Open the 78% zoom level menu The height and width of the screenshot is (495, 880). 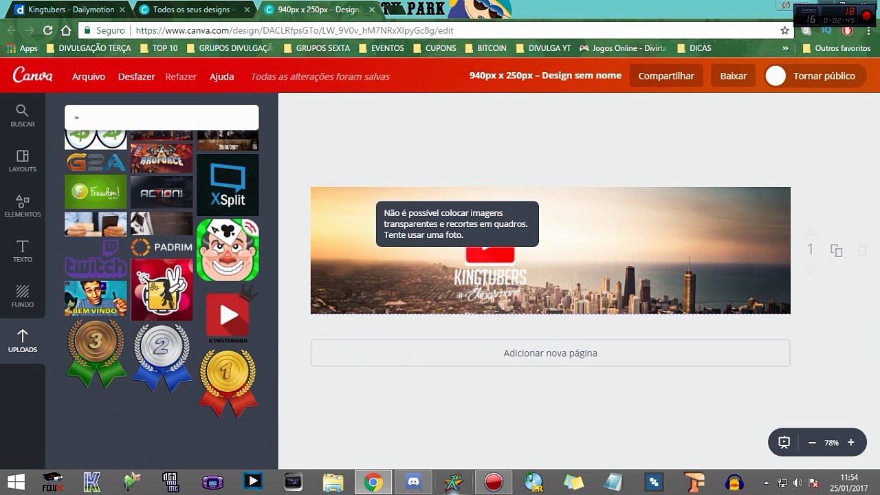click(x=831, y=443)
